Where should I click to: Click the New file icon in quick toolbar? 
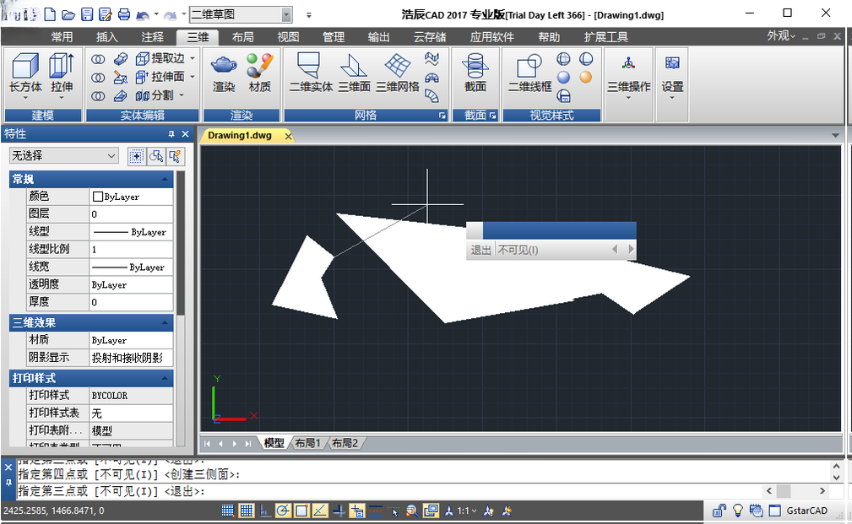coord(50,14)
